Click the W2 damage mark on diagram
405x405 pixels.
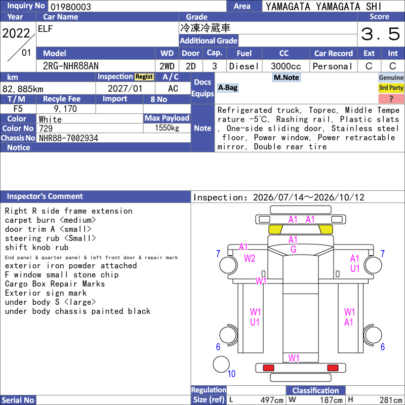250,258
